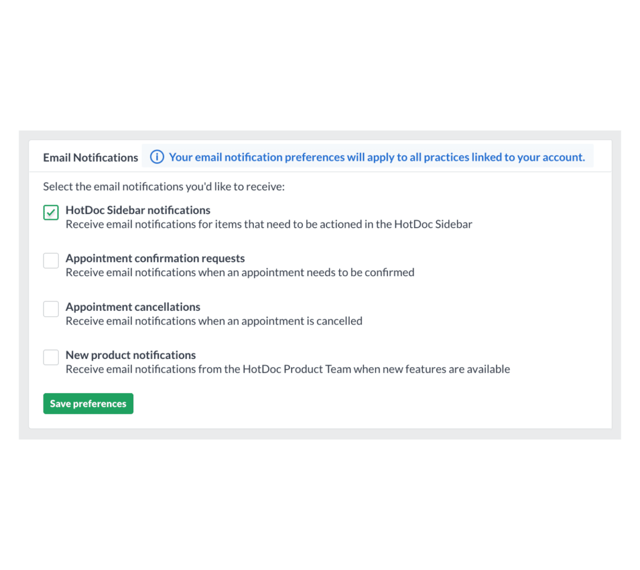Click the 'Select the email notifications' instruction text
This screenshot has height=570, width=640.
coord(164,187)
